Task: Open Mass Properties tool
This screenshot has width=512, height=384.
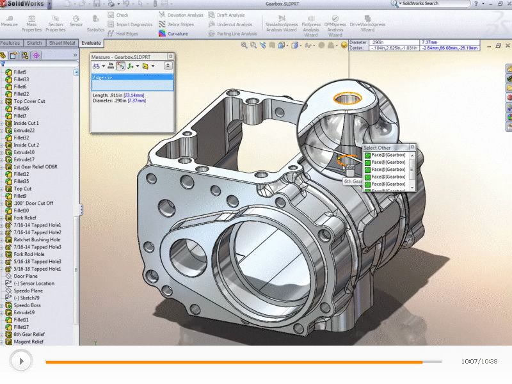Action: (x=31, y=18)
